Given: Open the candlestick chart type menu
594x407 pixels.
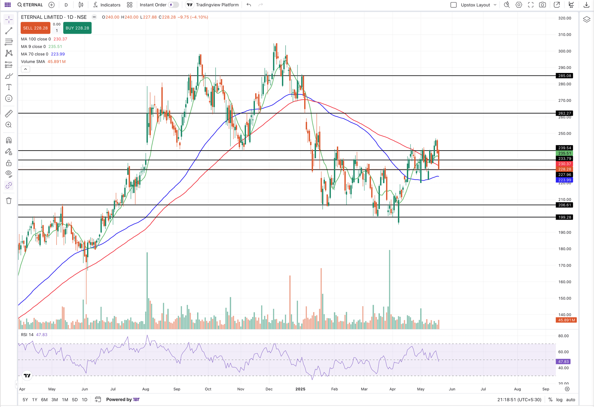Looking at the screenshot, I should (x=81, y=5).
